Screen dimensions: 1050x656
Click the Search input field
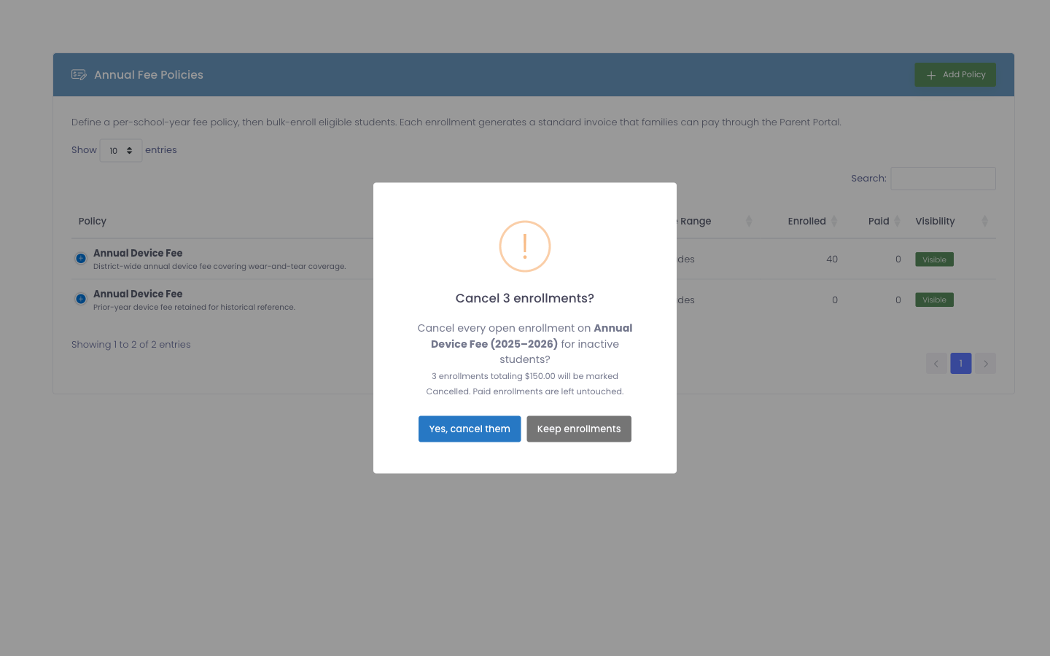coord(943,179)
